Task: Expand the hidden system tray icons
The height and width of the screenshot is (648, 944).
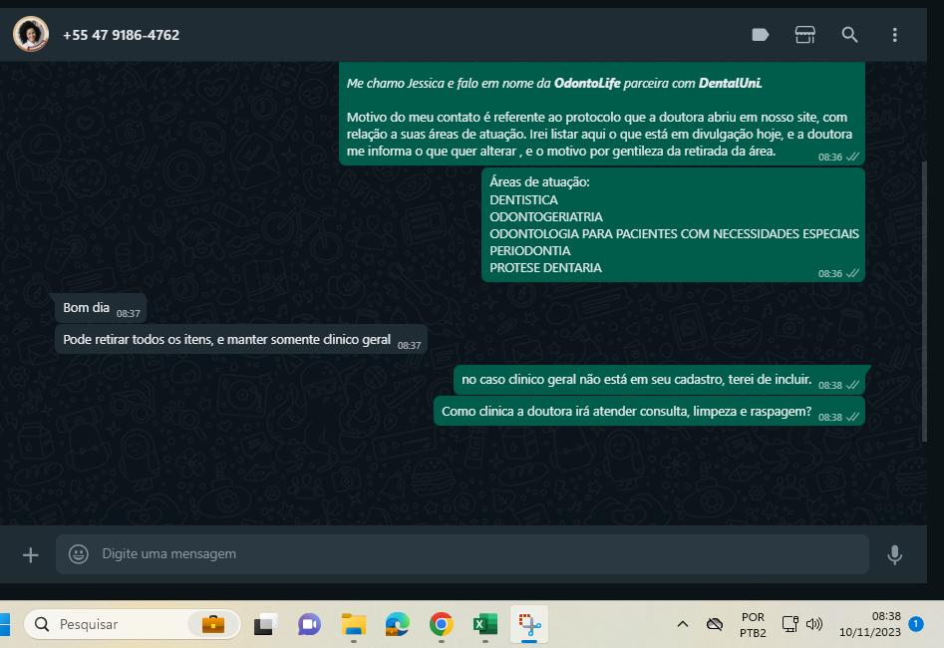Action: pyautogui.click(x=683, y=624)
